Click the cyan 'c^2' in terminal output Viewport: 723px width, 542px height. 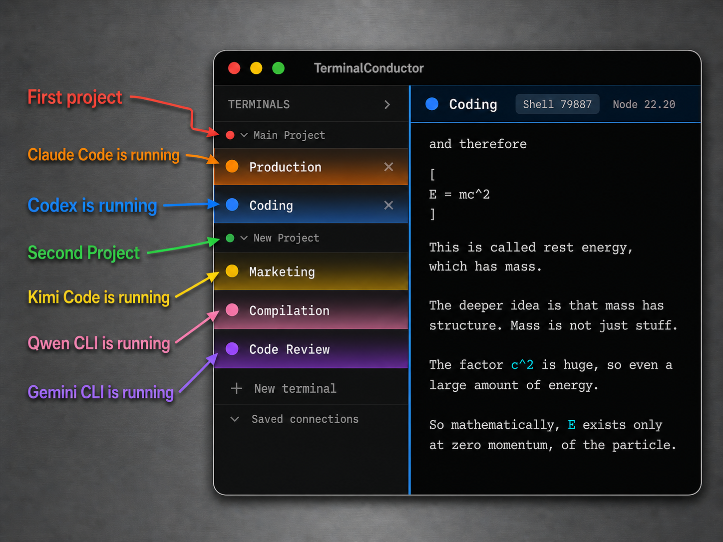(522, 365)
